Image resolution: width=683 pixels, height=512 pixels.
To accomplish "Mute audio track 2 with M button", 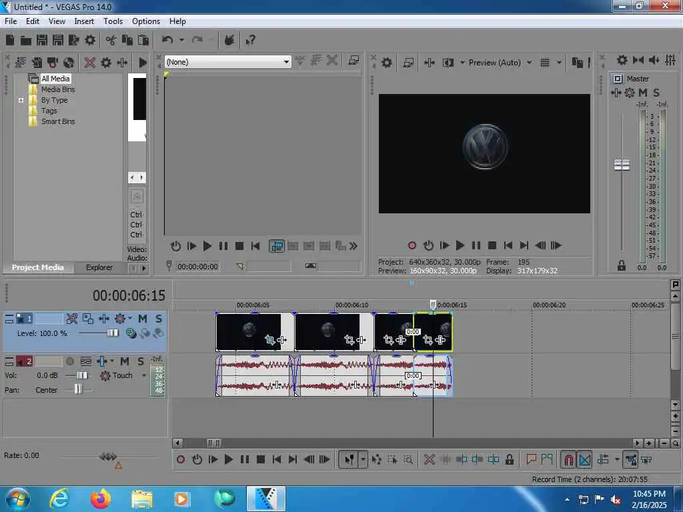I will 125,361.
